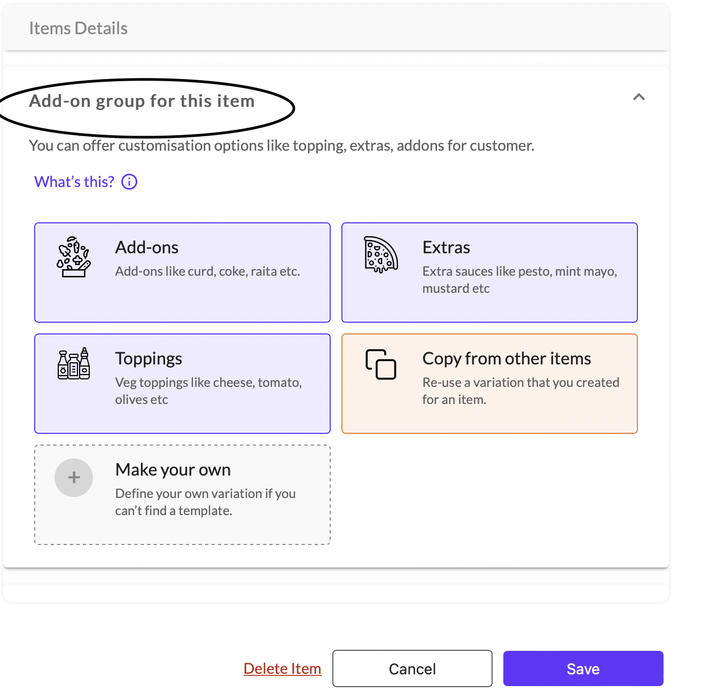This screenshot has height=700, width=717.
Task: Click the 'Add-ons like curd, coke, raita etc.' text
Action: pyautogui.click(x=208, y=271)
